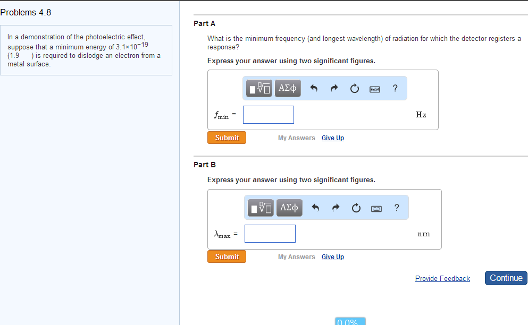Open Greek symbols palette in Part B
This screenshot has width=528, height=325.
point(289,207)
